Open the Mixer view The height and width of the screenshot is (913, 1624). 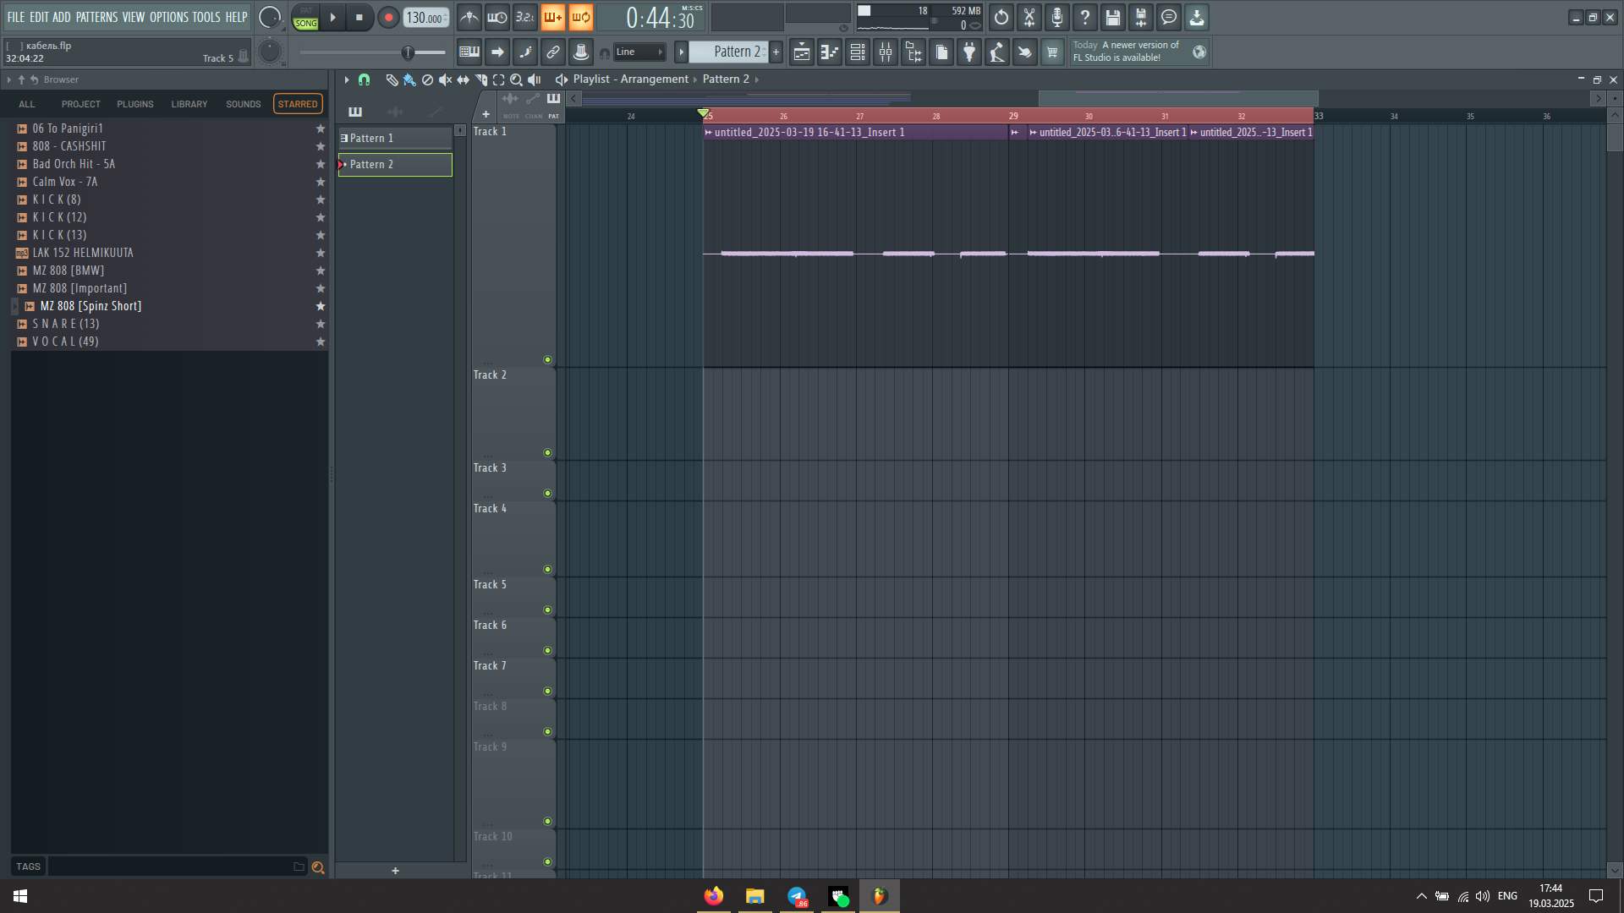[x=886, y=52]
